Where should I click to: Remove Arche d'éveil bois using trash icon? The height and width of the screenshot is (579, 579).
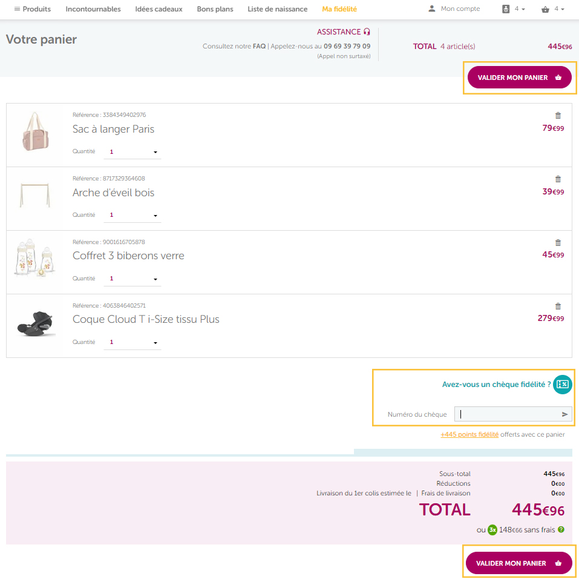558,179
